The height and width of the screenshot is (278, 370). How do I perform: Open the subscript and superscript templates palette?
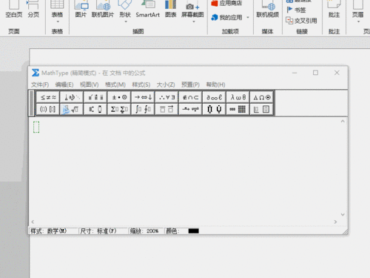(x=95, y=109)
